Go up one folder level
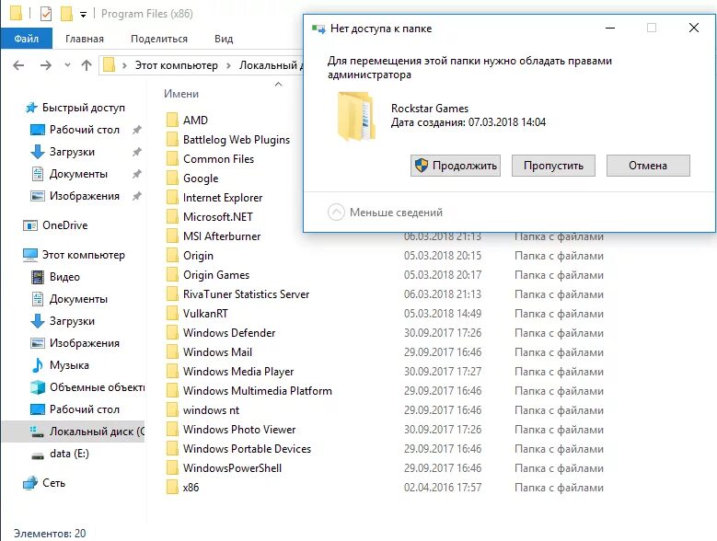Viewport: 717px width, 541px height. [87, 65]
